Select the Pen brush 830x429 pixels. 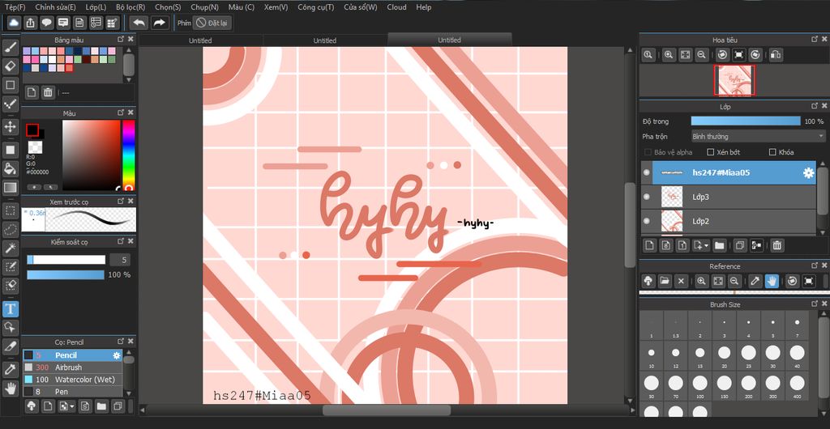click(x=72, y=392)
